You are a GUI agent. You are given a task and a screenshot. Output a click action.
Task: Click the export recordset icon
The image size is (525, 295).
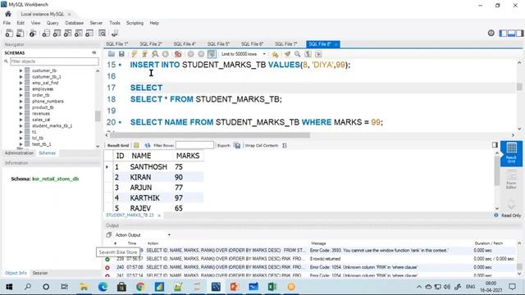click(x=237, y=146)
